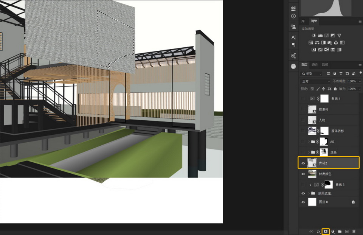Image resolution: width=363 pixels, height=235 pixels.
Task: Toggle the Lock all padlock button
Action: click(335, 89)
